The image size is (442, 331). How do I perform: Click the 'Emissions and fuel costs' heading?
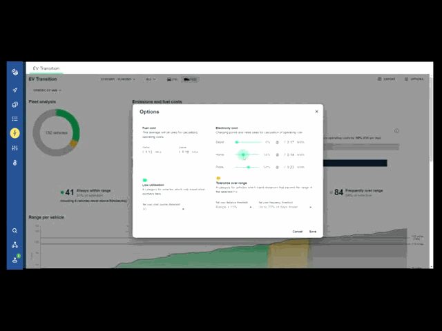(157, 101)
